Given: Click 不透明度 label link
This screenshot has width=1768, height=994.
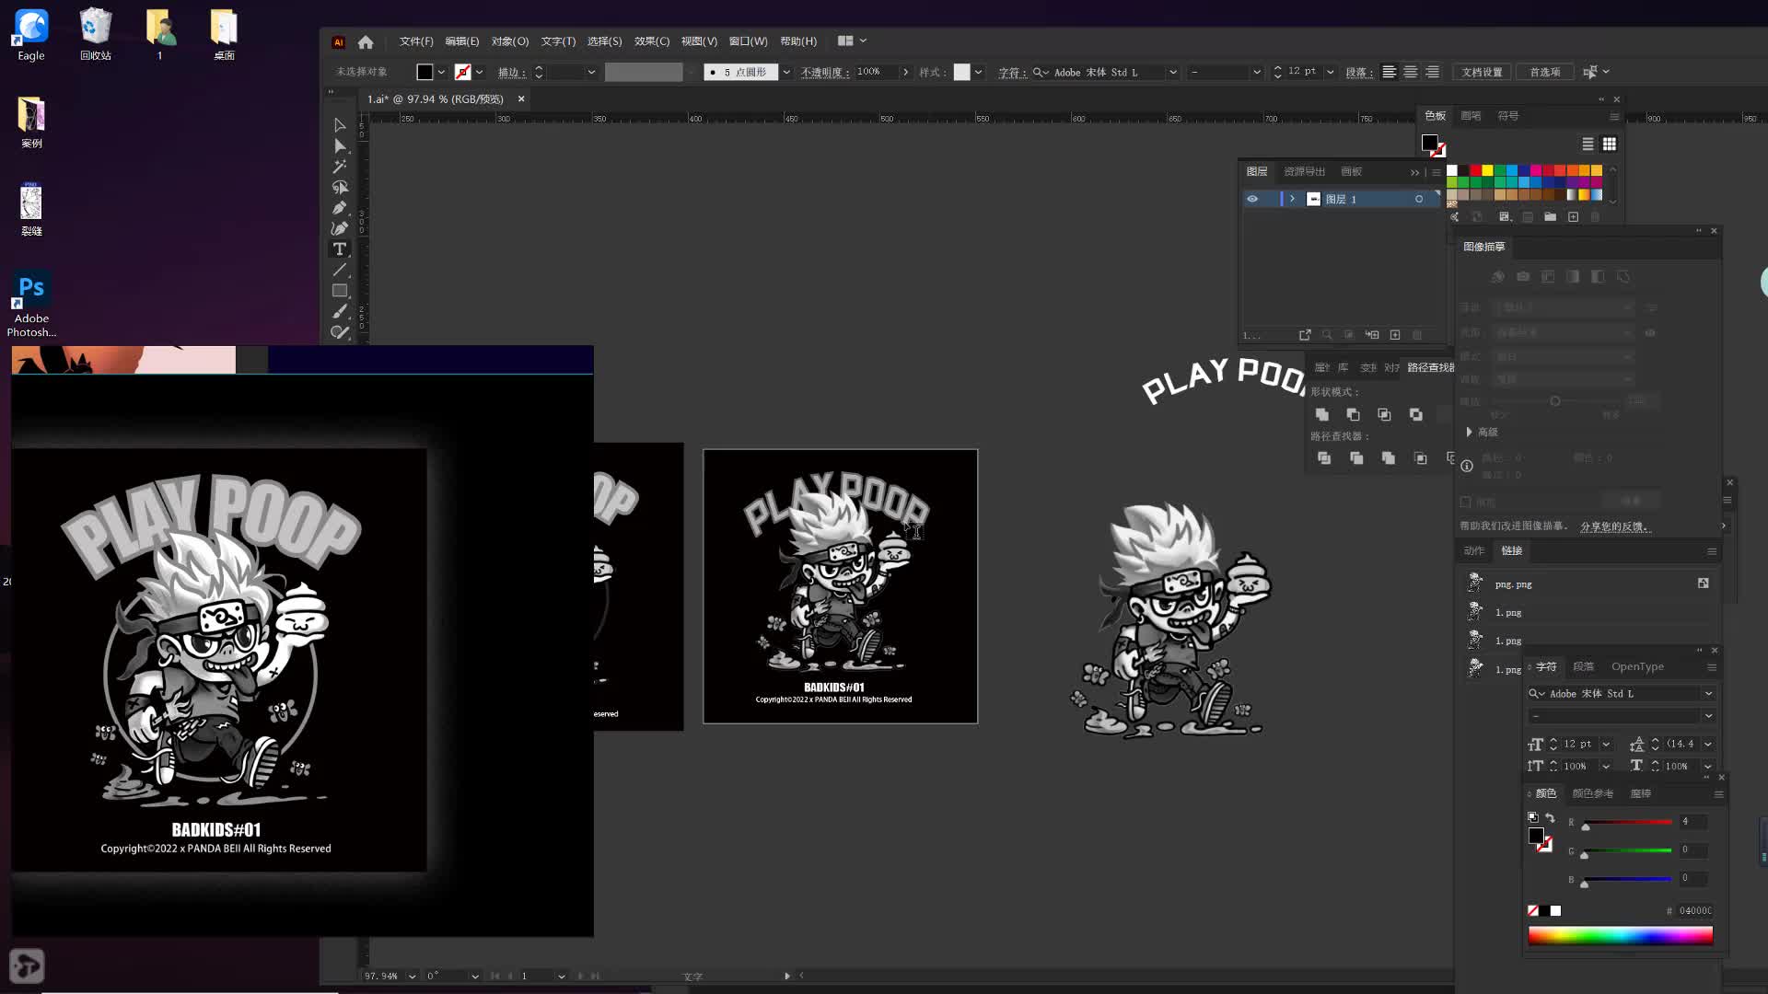Looking at the screenshot, I should [824, 72].
